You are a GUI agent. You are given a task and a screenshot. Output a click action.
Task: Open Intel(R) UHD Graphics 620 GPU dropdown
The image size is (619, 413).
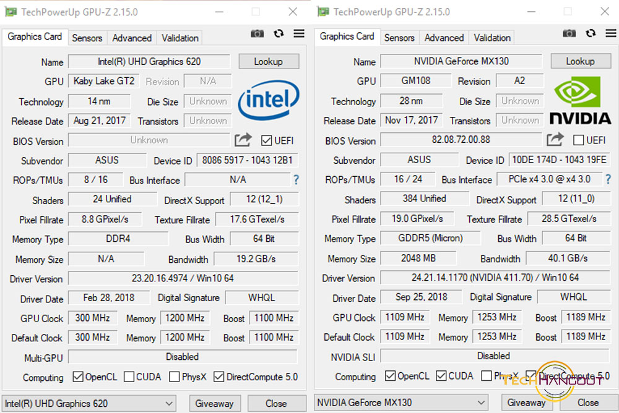pyautogui.click(x=89, y=404)
